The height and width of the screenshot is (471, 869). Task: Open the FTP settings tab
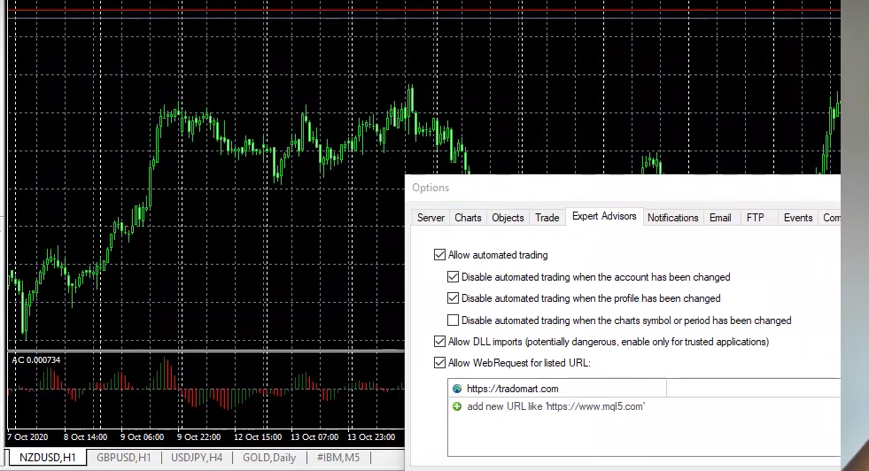755,218
